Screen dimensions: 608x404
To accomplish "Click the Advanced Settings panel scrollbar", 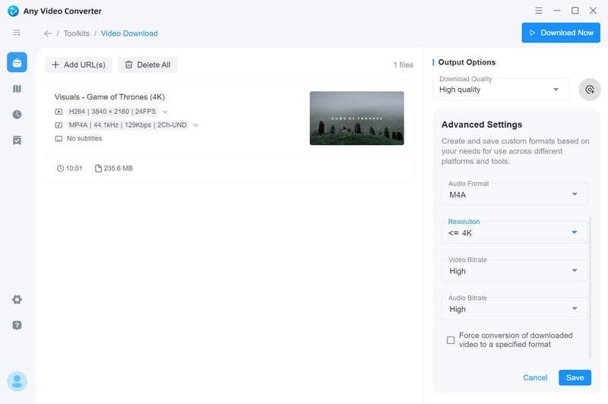I will (x=590, y=286).
